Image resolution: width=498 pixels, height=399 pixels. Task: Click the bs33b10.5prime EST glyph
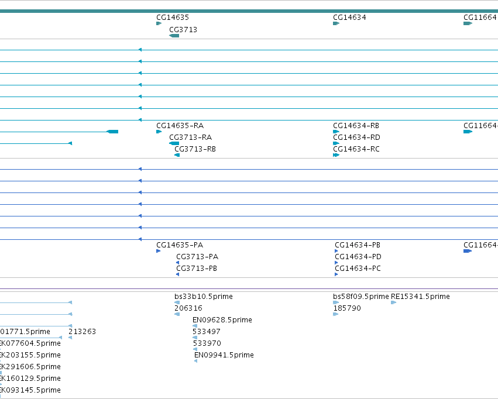(177, 302)
